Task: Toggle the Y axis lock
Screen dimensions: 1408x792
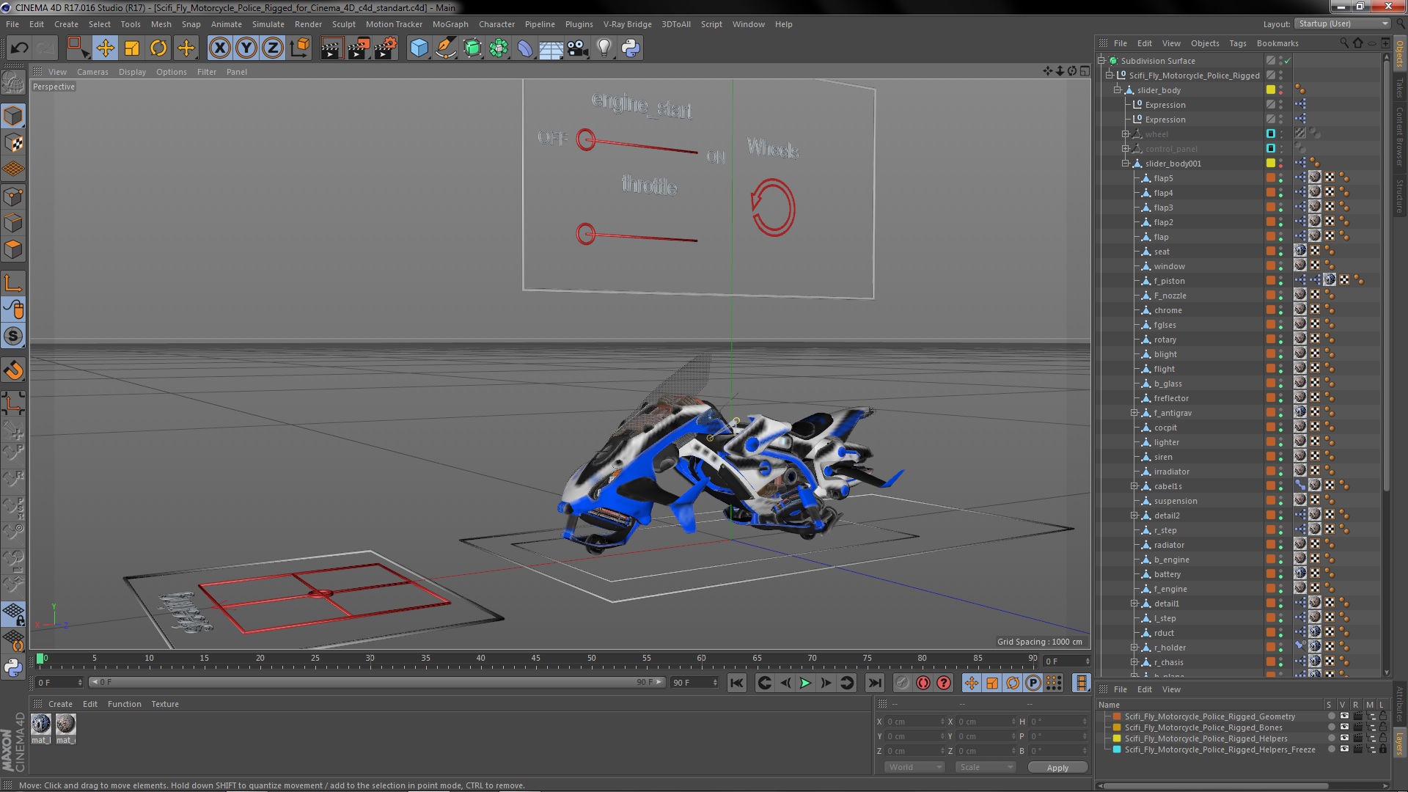Action: click(246, 48)
